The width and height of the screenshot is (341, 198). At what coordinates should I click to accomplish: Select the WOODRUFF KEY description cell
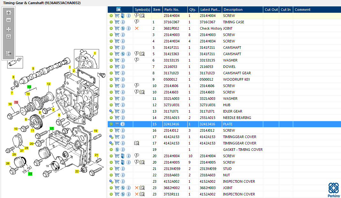tap(236, 79)
